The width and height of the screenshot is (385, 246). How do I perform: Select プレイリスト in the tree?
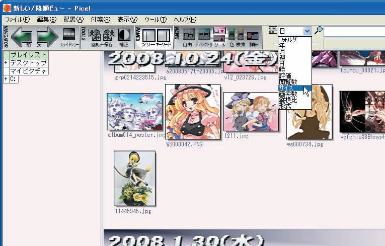tap(29, 55)
